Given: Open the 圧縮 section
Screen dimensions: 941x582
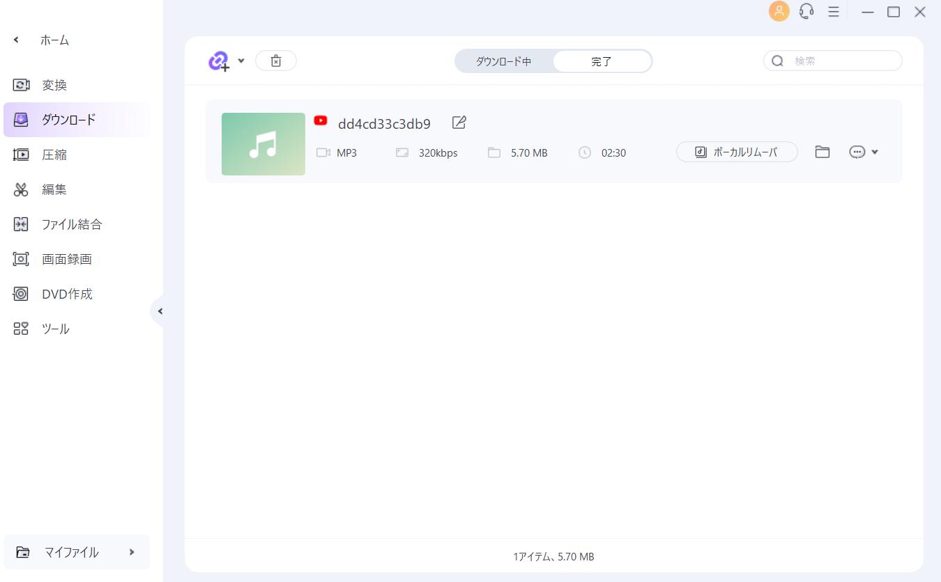Looking at the screenshot, I should pyautogui.click(x=76, y=155).
